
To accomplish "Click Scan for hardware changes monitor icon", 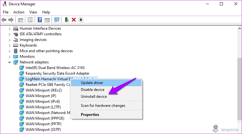I will (57, 20).
